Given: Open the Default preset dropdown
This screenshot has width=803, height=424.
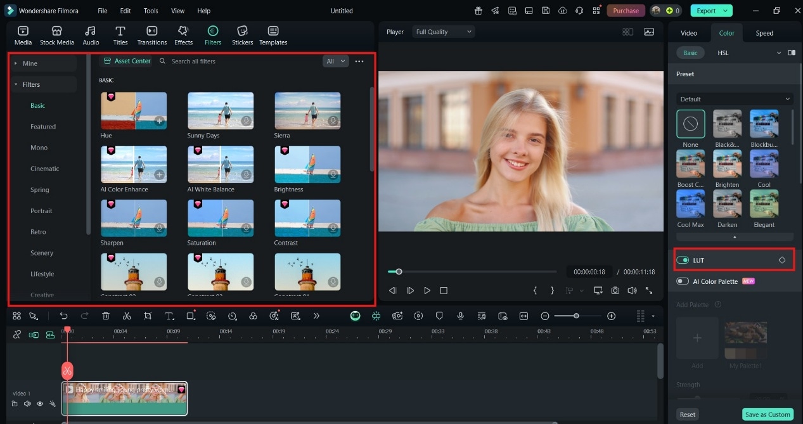Looking at the screenshot, I should coord(734,99).
